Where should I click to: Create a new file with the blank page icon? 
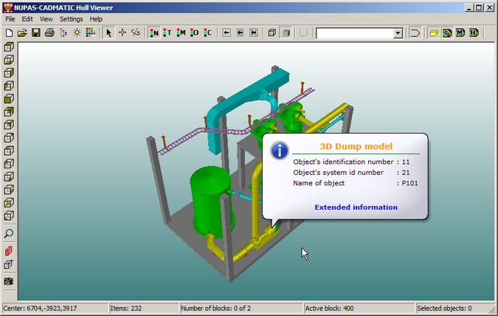pyautogui.click(x=9, y=32)
